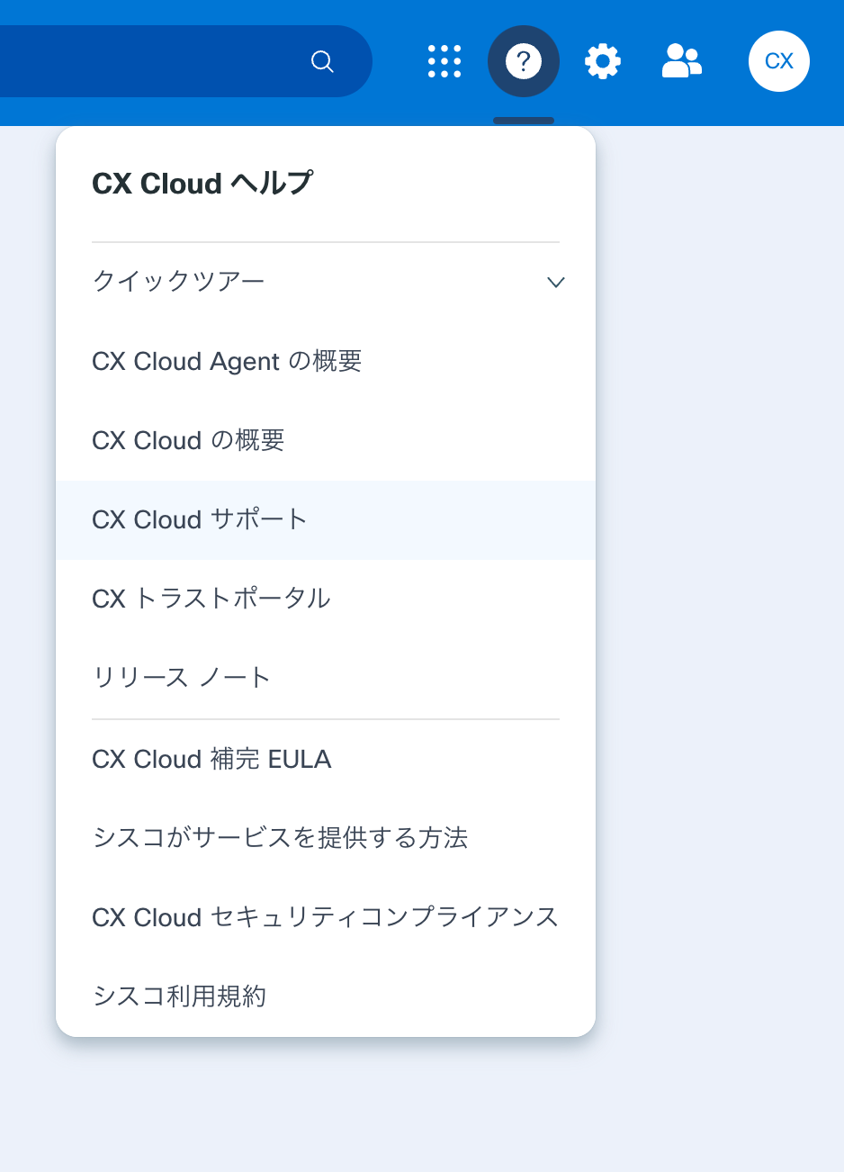View CX Cloud セキュリティコンプライアンス
Image resolution: width=844 pixels, height=1172 pixels.
(325, 917)
